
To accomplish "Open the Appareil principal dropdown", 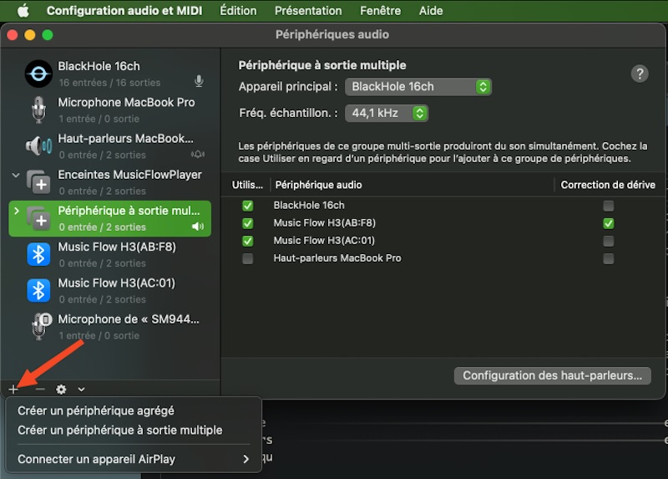I will coord(418,87).
